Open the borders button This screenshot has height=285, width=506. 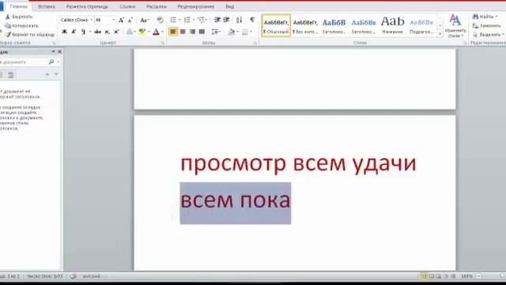pyautogui.click(x=245, y=32)
